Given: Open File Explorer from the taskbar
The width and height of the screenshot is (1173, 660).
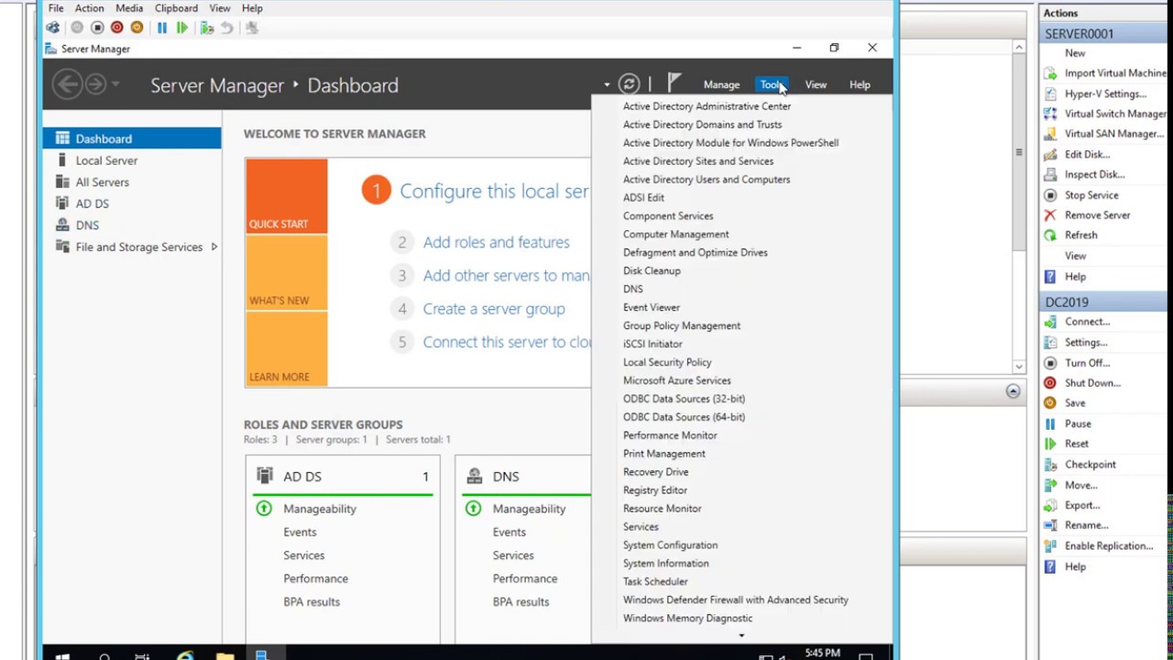Looking at the screenshot, I should 225,654.
